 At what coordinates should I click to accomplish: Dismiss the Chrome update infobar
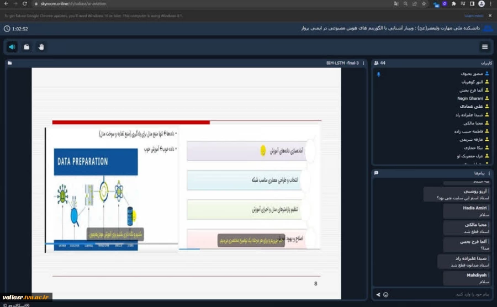(x=490, y=15)
